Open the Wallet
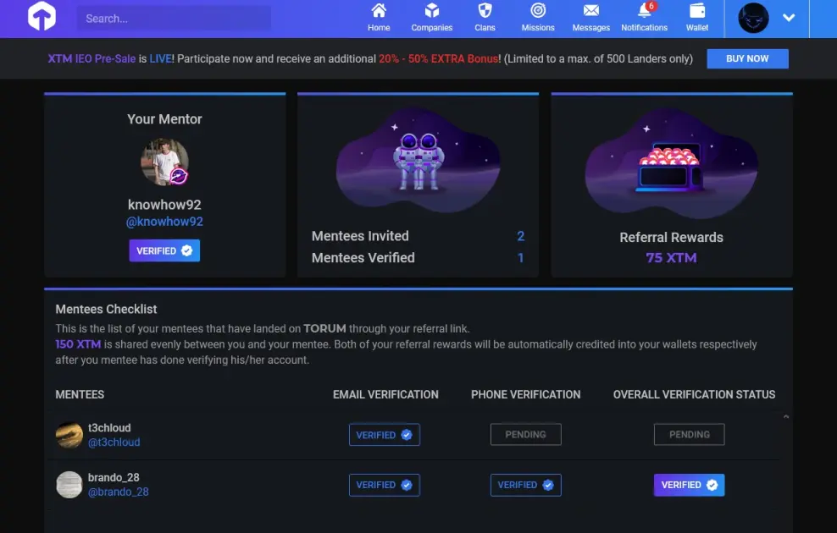 [697, 18]
